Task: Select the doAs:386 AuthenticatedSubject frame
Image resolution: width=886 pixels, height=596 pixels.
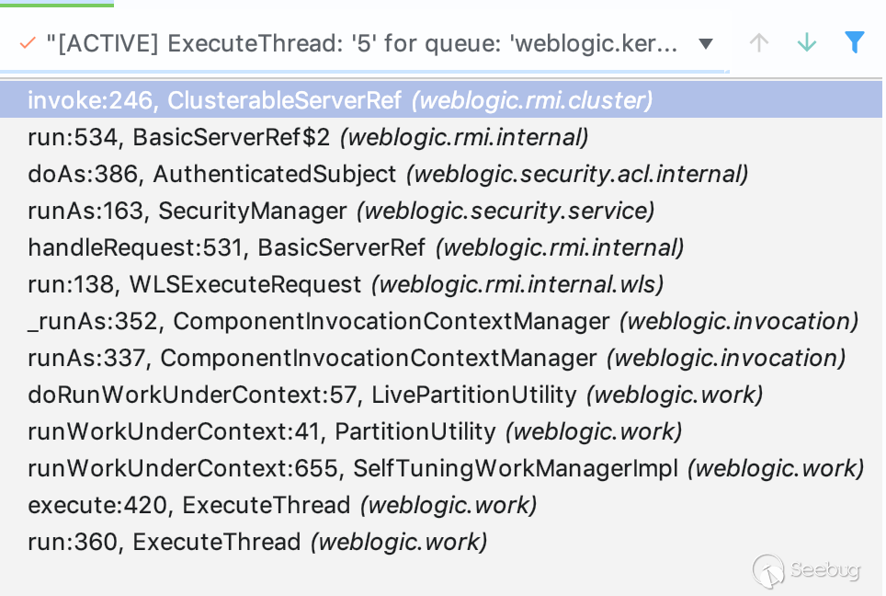Action: [388, 174]
